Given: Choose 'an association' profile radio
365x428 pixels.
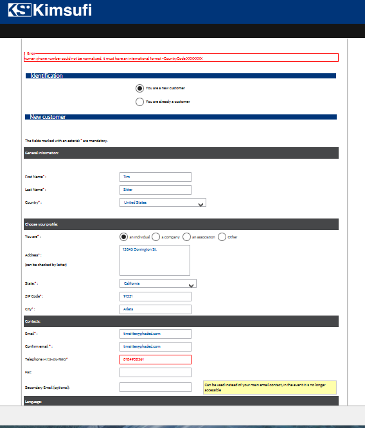Looking at the screenshot, I should coord(186,237).
